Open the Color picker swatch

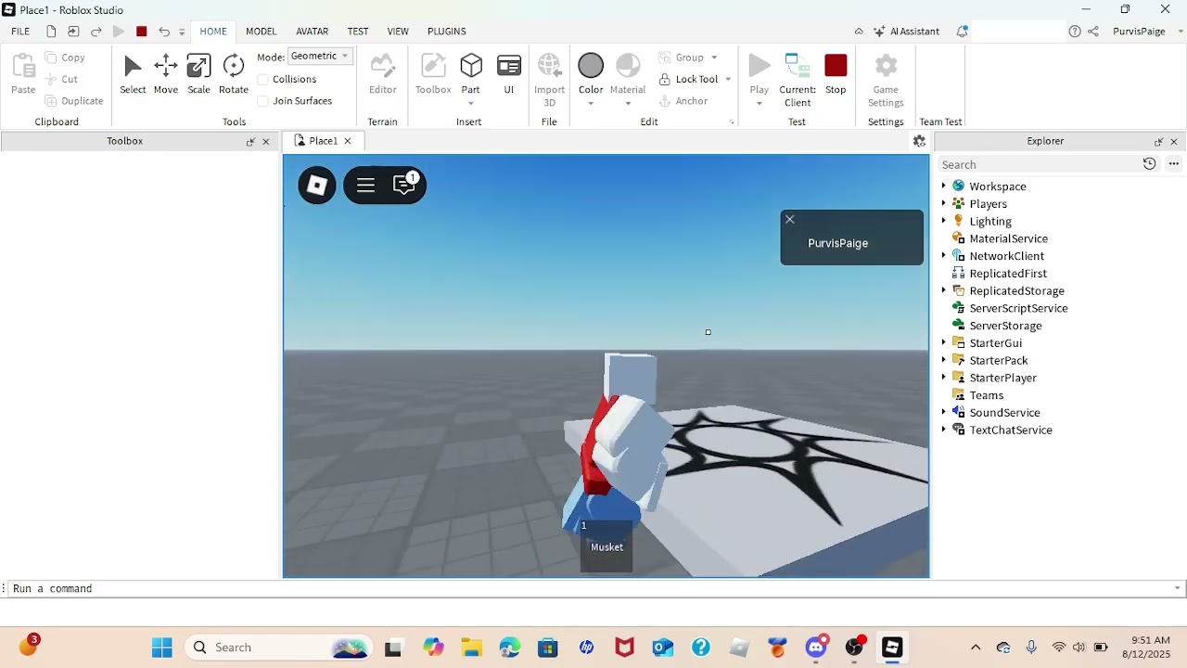click(x=591, y=66)
